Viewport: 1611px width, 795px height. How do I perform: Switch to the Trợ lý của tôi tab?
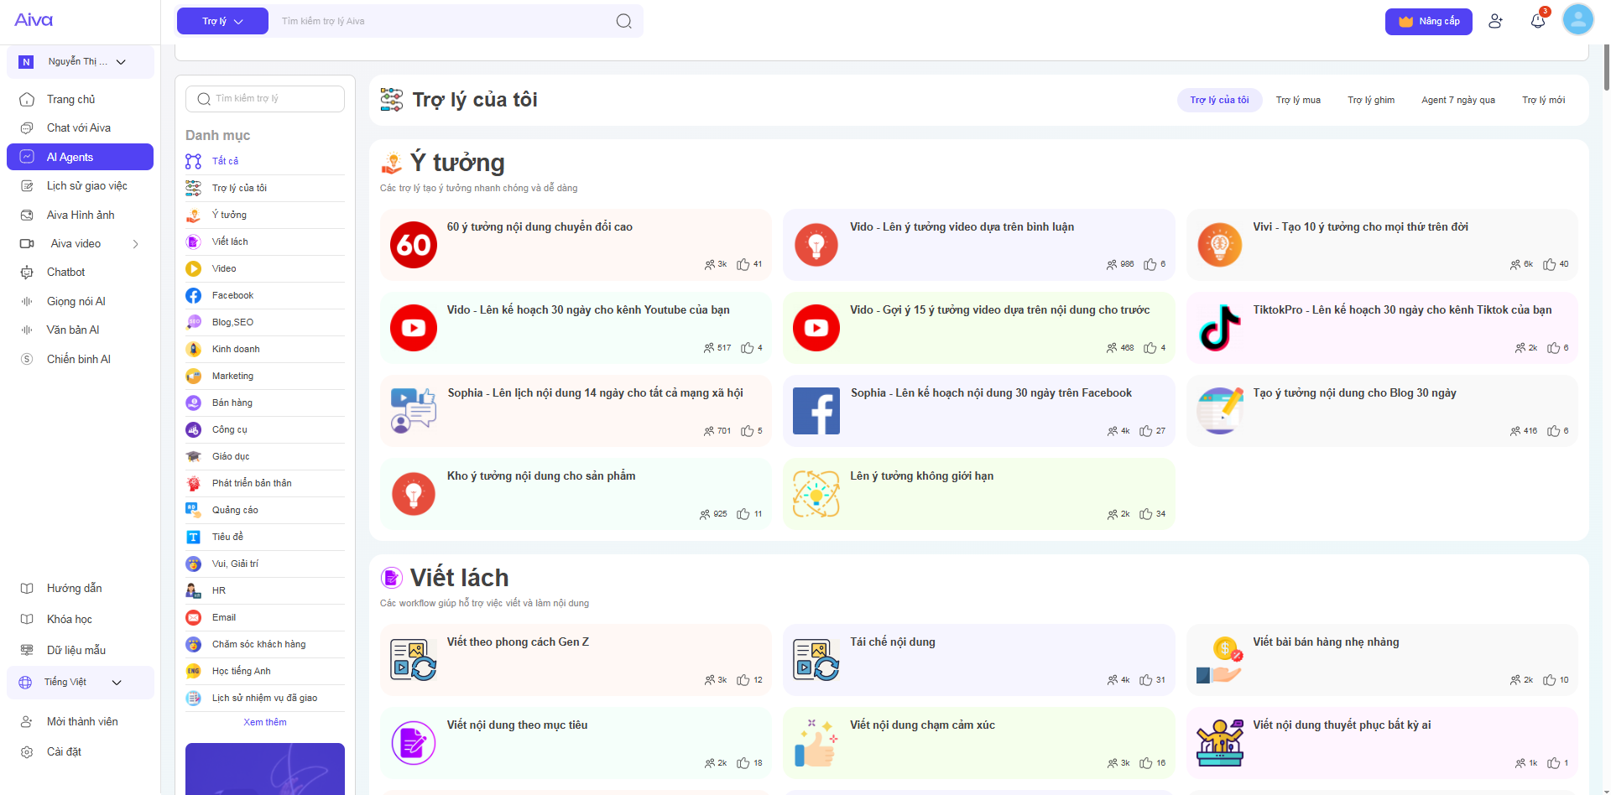1219,100
